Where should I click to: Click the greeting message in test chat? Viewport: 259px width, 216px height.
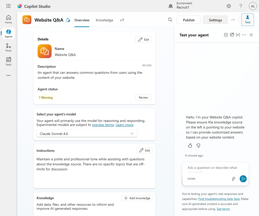pyautogui.click(x=215, y=127)
